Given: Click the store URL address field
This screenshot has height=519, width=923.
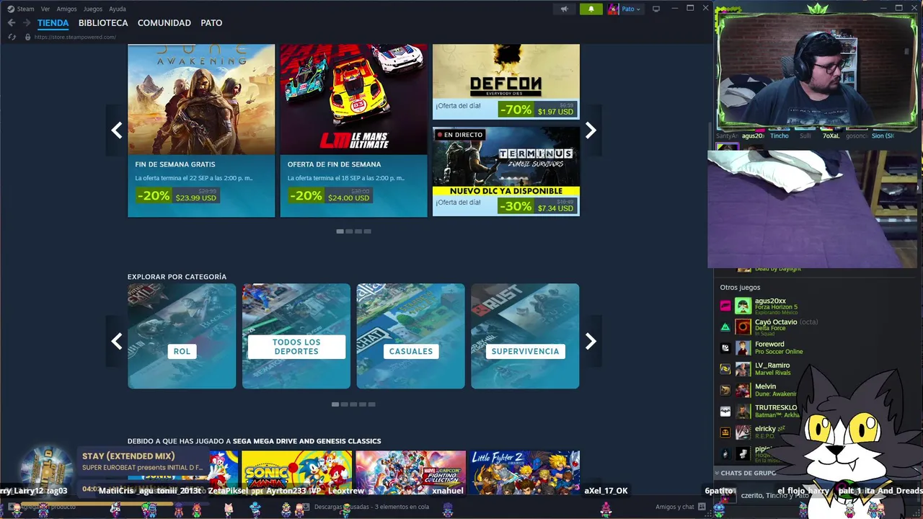Looking at the screenshot, I should (x=75, y=37).
